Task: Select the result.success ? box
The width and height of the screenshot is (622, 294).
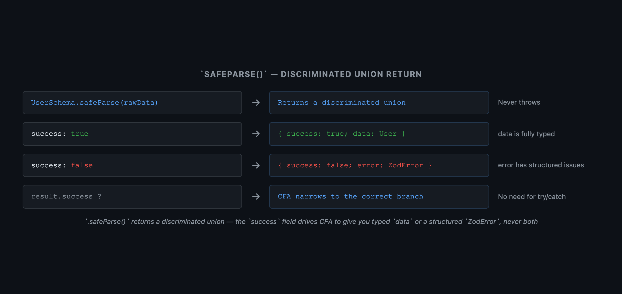Action: click(x=132, y=197)
